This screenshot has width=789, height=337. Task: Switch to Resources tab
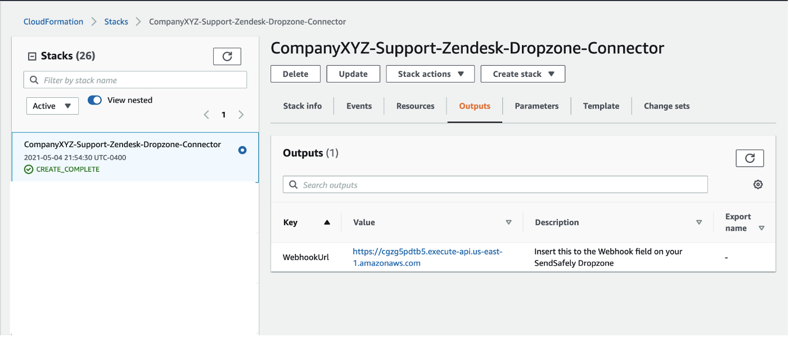click(416, 106)
